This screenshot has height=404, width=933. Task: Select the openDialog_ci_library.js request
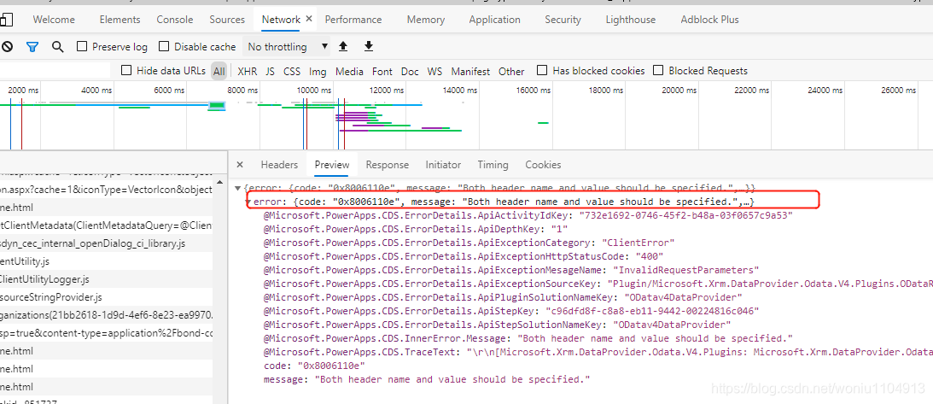point(106,243)
